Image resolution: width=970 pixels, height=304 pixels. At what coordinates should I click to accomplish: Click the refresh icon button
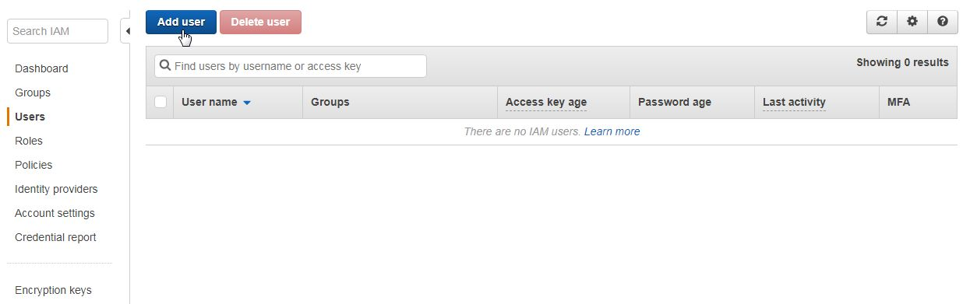[x=882, y=22]
